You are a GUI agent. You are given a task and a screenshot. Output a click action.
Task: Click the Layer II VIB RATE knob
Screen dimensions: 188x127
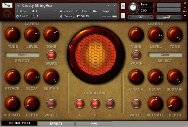pyautogui.click(x=155, y=103)
